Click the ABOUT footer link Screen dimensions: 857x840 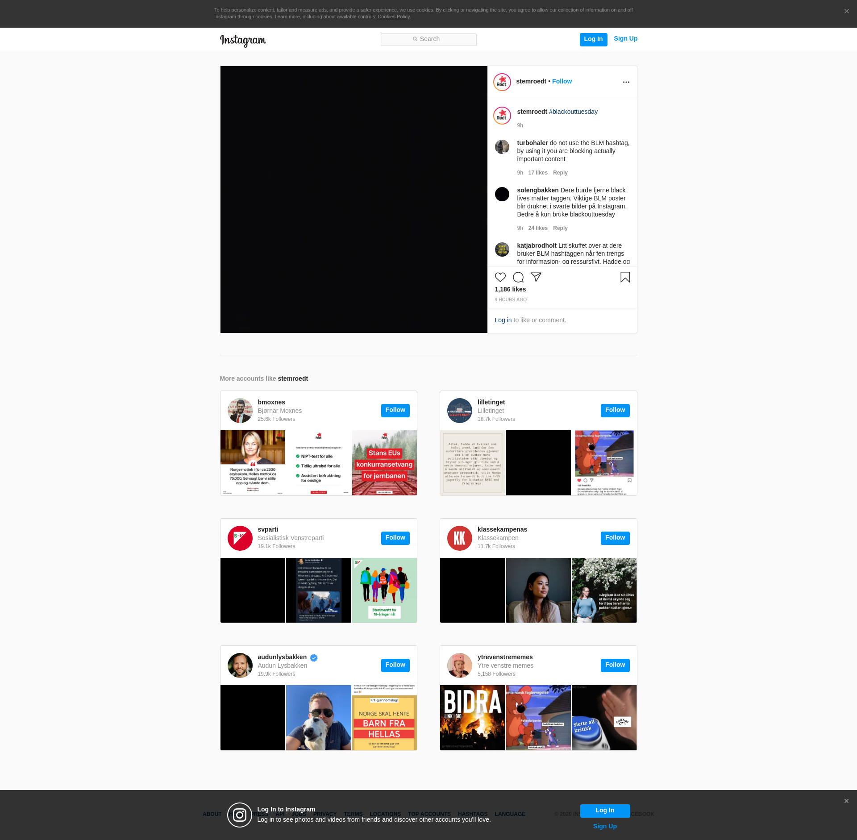pyautogui.click(x=212, y=814)
